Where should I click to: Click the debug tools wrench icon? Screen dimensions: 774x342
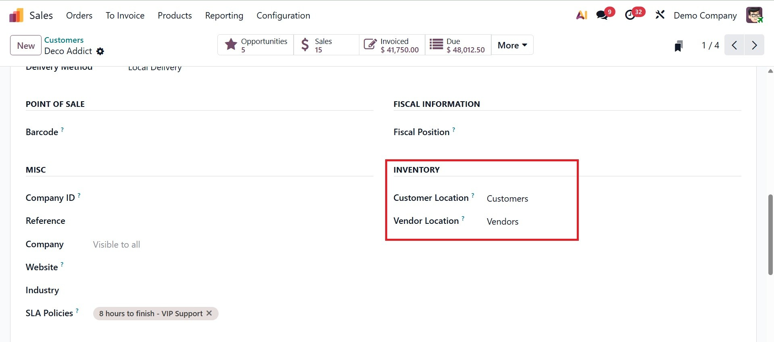pyautogui.click(x=660, y=15)
